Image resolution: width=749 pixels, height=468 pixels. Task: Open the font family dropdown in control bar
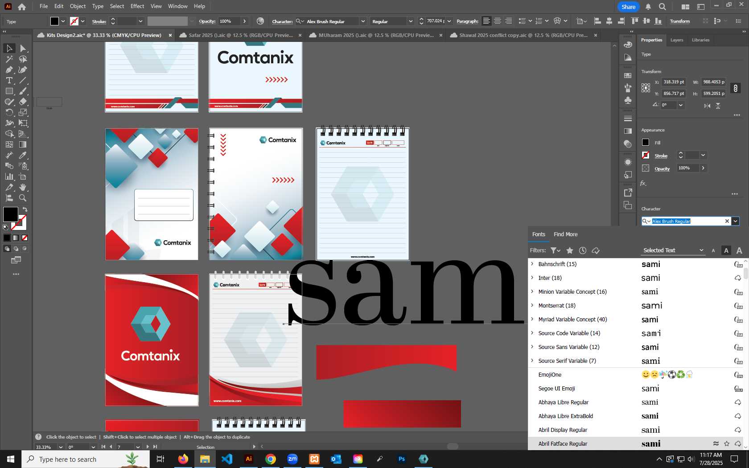click(x=363, y=21)
